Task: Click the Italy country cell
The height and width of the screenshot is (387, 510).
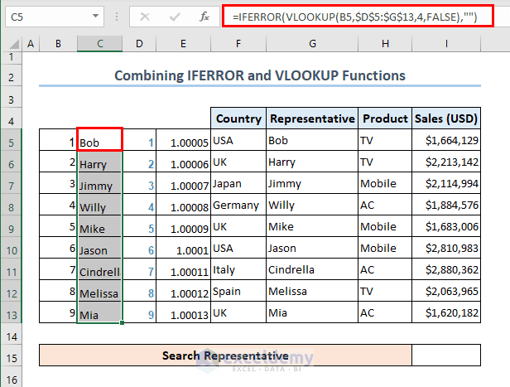Action: pyautogui.click(x=238, y=269)
